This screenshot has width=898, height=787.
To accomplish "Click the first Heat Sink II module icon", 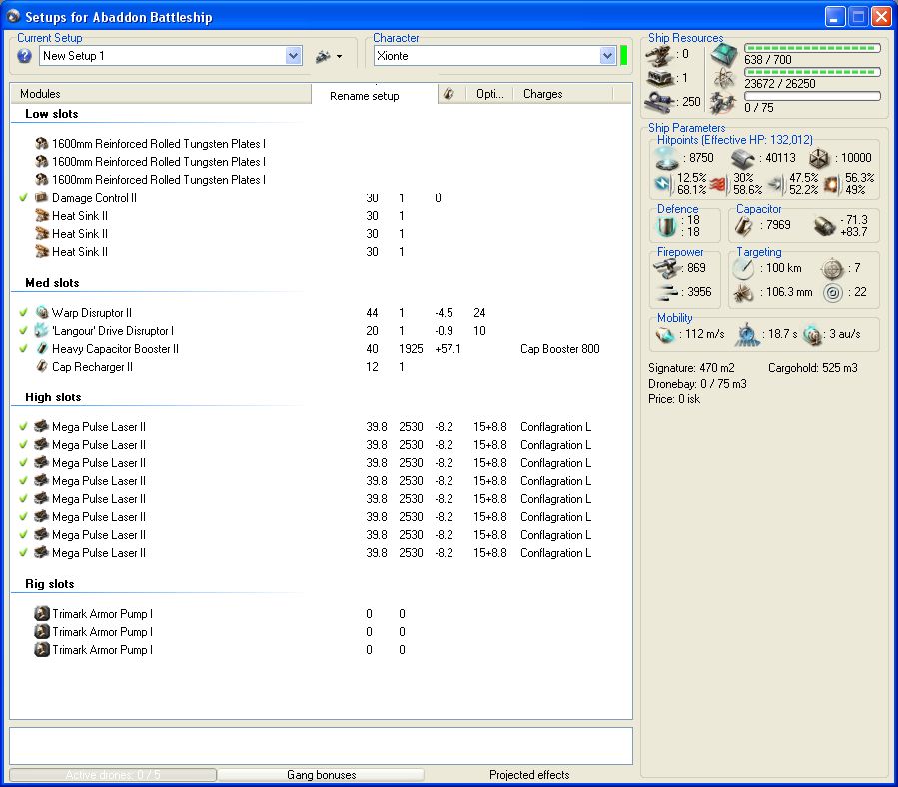I will coord(41,216).
